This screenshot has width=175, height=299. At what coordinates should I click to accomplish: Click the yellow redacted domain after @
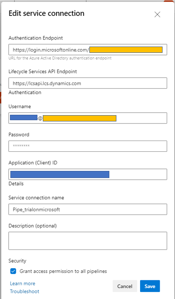pyautogui.click(x=79, y=118)
